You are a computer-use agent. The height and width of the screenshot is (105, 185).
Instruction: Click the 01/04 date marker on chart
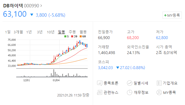coord(56,80)
